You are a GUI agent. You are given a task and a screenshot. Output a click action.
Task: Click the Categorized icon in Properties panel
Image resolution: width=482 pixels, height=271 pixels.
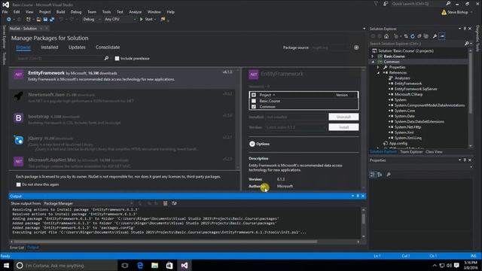372,175
